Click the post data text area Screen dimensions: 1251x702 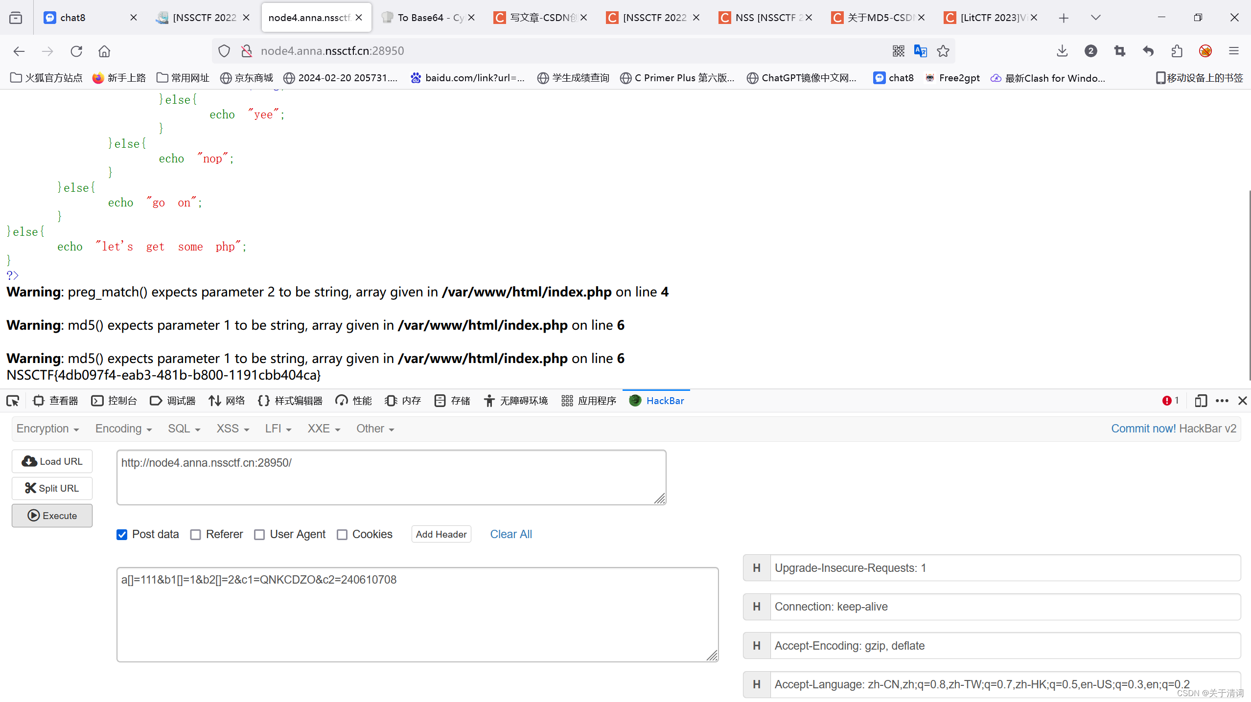coord(417,614)
